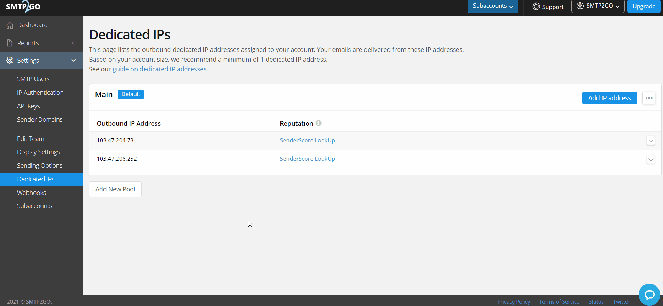Click the Reputation column header
This screenshot has width=663, height=306.
(x=296, y=123)
